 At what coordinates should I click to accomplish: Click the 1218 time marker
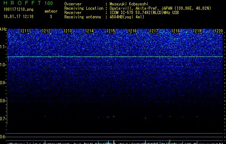[x=176, y=31]
